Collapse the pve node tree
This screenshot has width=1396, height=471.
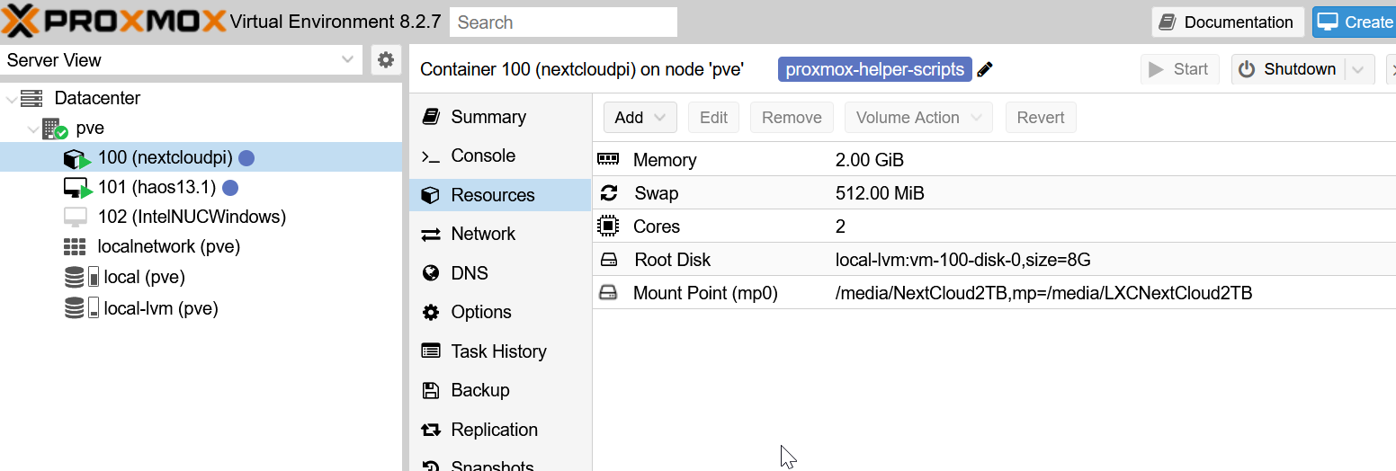(32, 129)
